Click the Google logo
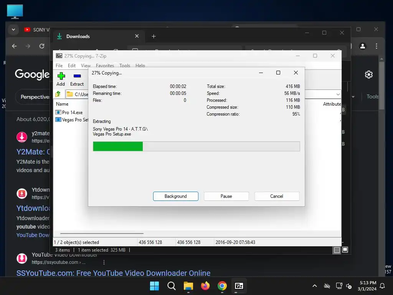 coord(32,74)
